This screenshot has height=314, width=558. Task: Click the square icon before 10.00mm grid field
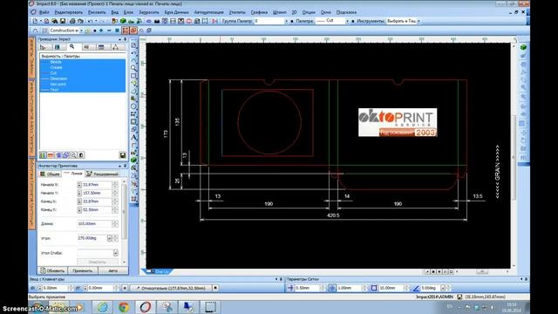(374, 288)
